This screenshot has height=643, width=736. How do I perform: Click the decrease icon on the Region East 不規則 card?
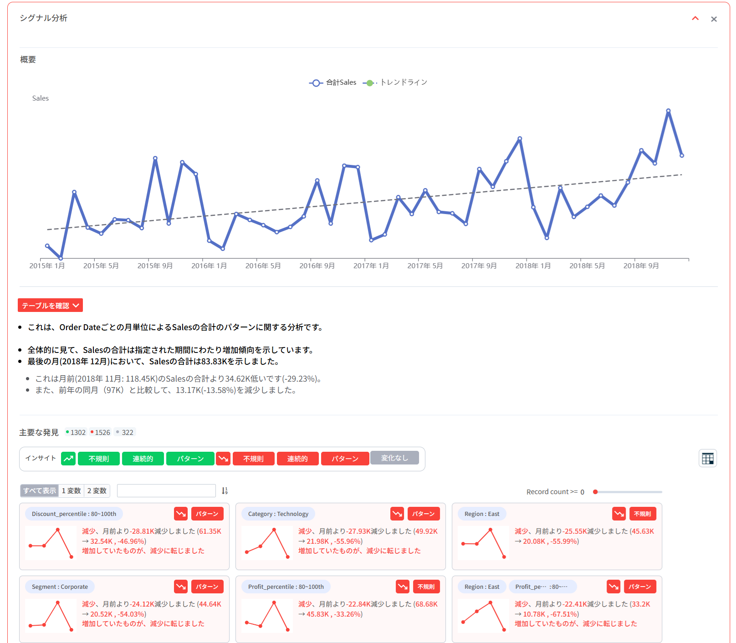point(619,514)
